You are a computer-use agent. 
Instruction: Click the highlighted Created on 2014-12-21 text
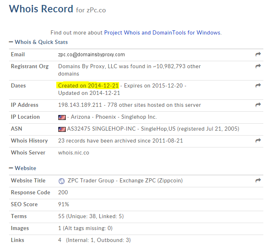(x=88, y=85)
